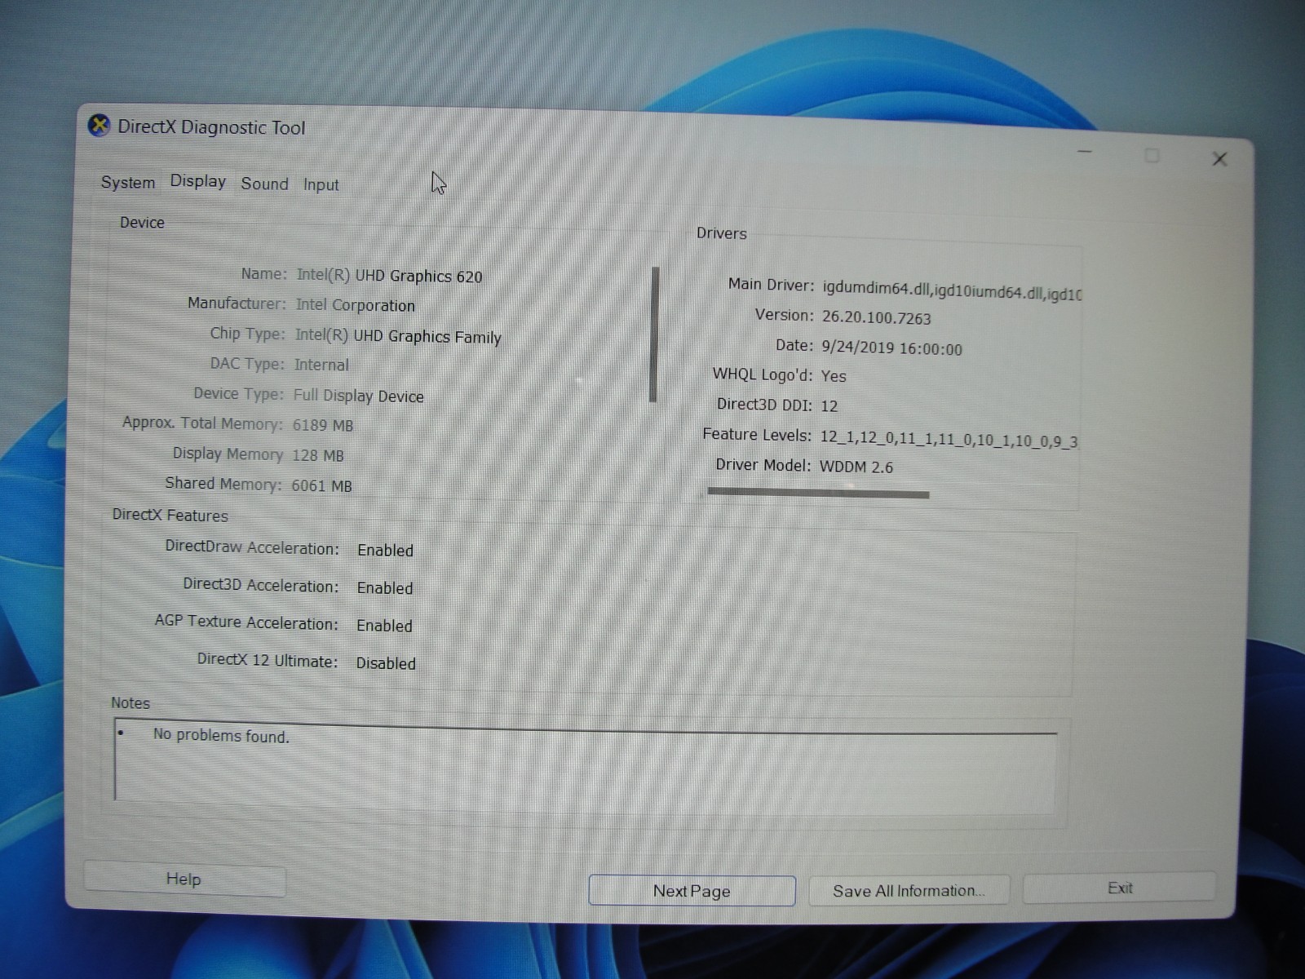Switch to the System tab
This screenshot has height=979, width=1305.
pyautogui.click(x=128, y=183)
